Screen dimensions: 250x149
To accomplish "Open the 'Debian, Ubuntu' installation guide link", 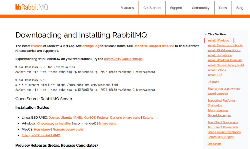I will coord(60,118).
